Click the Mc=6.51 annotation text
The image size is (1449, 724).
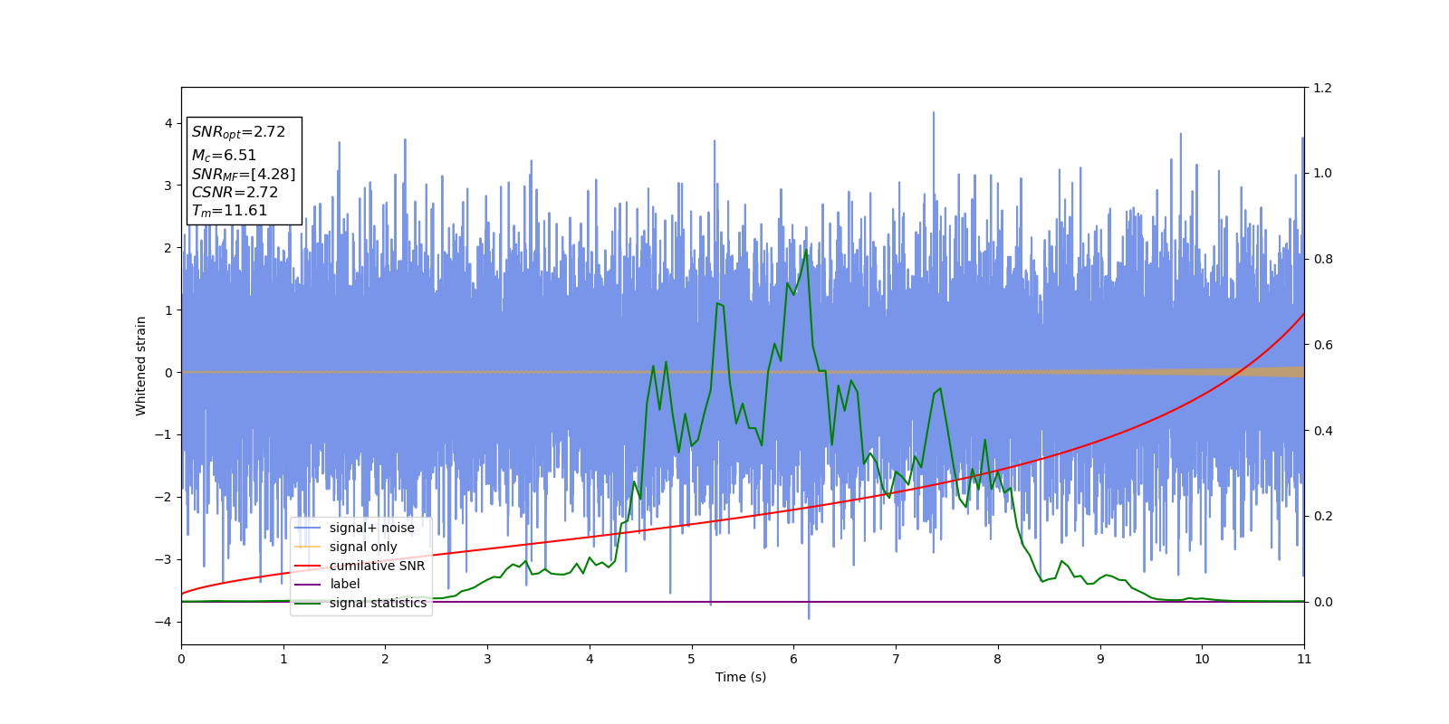(224, 156)
